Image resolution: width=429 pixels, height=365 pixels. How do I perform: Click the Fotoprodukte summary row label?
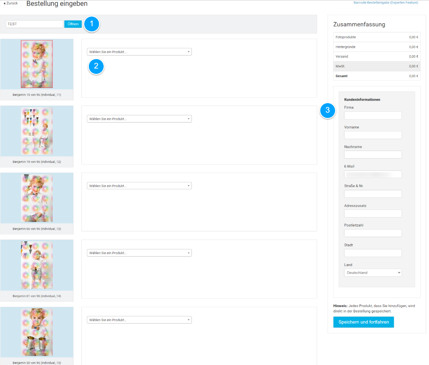[x=346, y=37]
